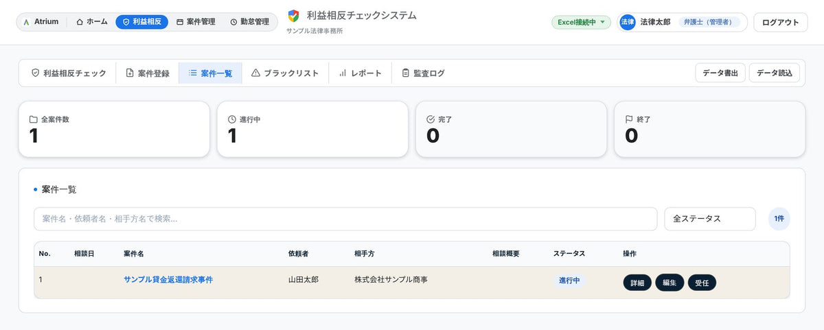This screenshot has width=824, height=330.
Task: Click the 完了 summary card
Action: (x=511, y=130)
